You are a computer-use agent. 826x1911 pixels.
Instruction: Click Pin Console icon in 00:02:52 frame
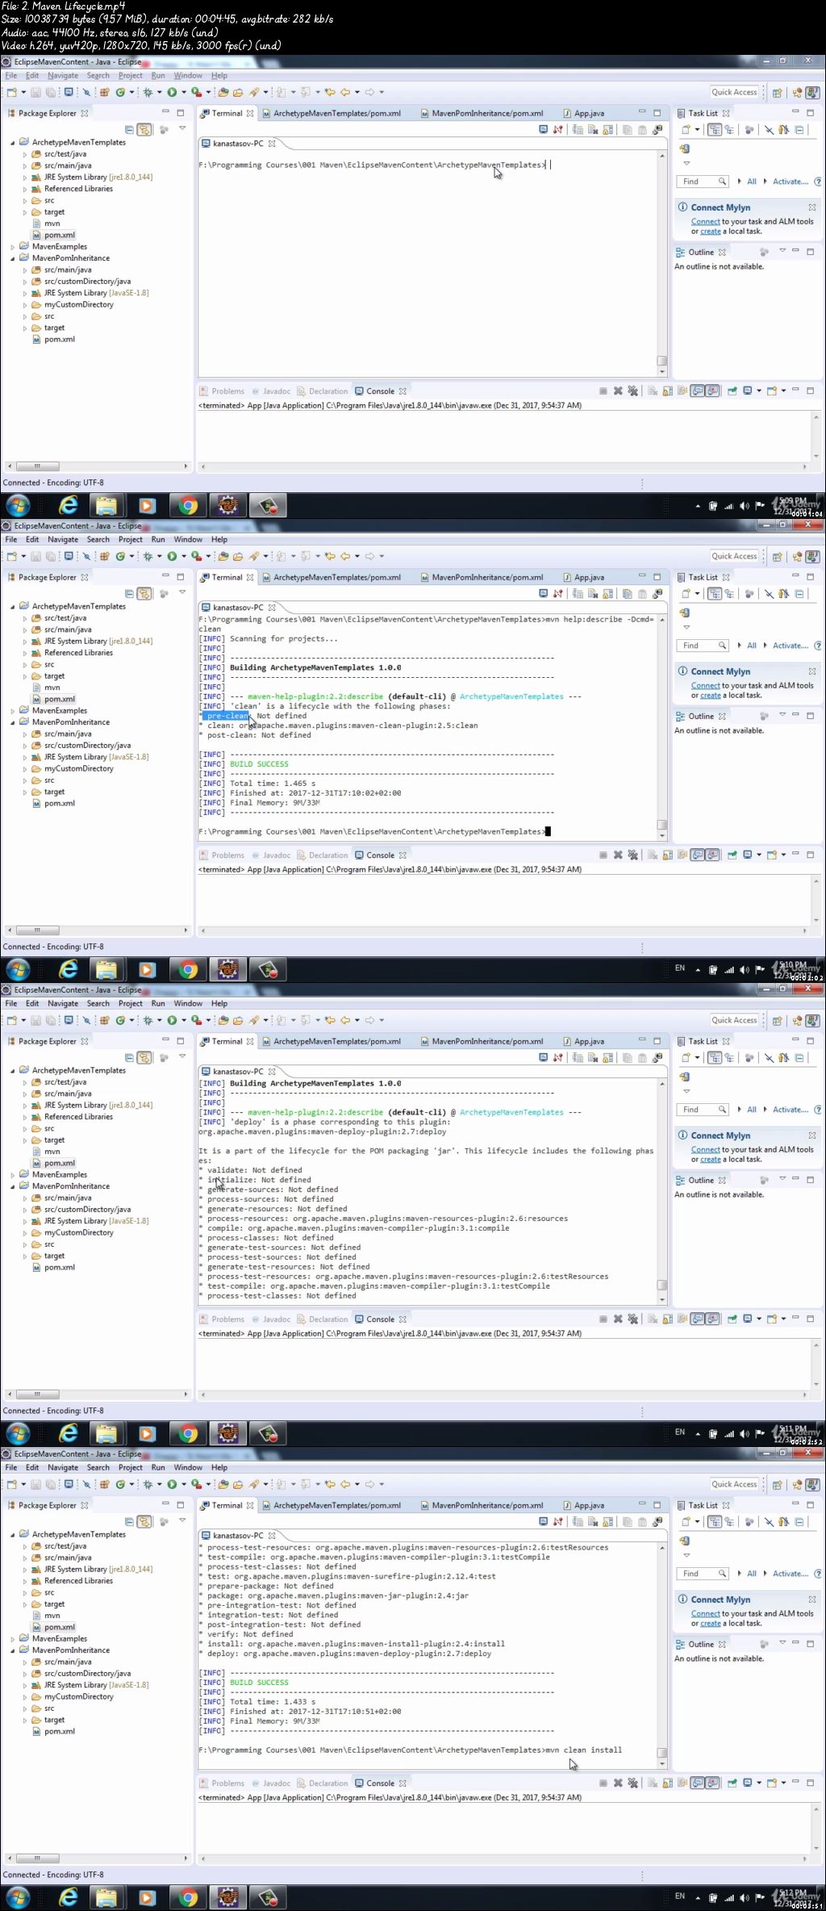click(x=732, y=1319)
